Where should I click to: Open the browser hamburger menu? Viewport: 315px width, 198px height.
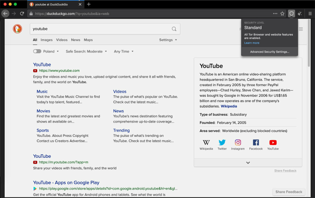tap(310, 14)
